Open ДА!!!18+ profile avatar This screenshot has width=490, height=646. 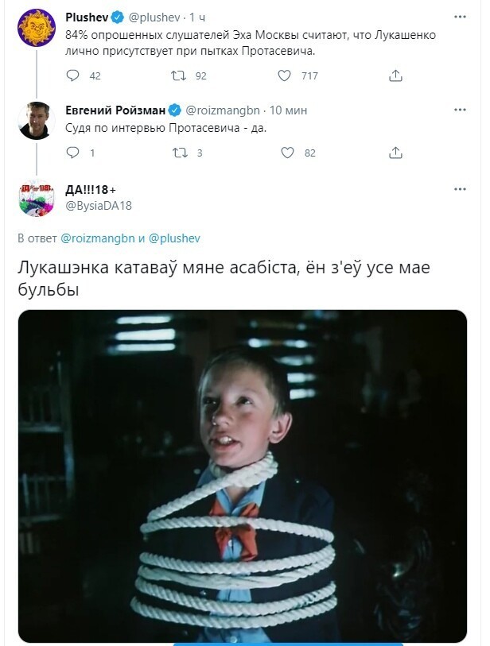coord(37,198)
